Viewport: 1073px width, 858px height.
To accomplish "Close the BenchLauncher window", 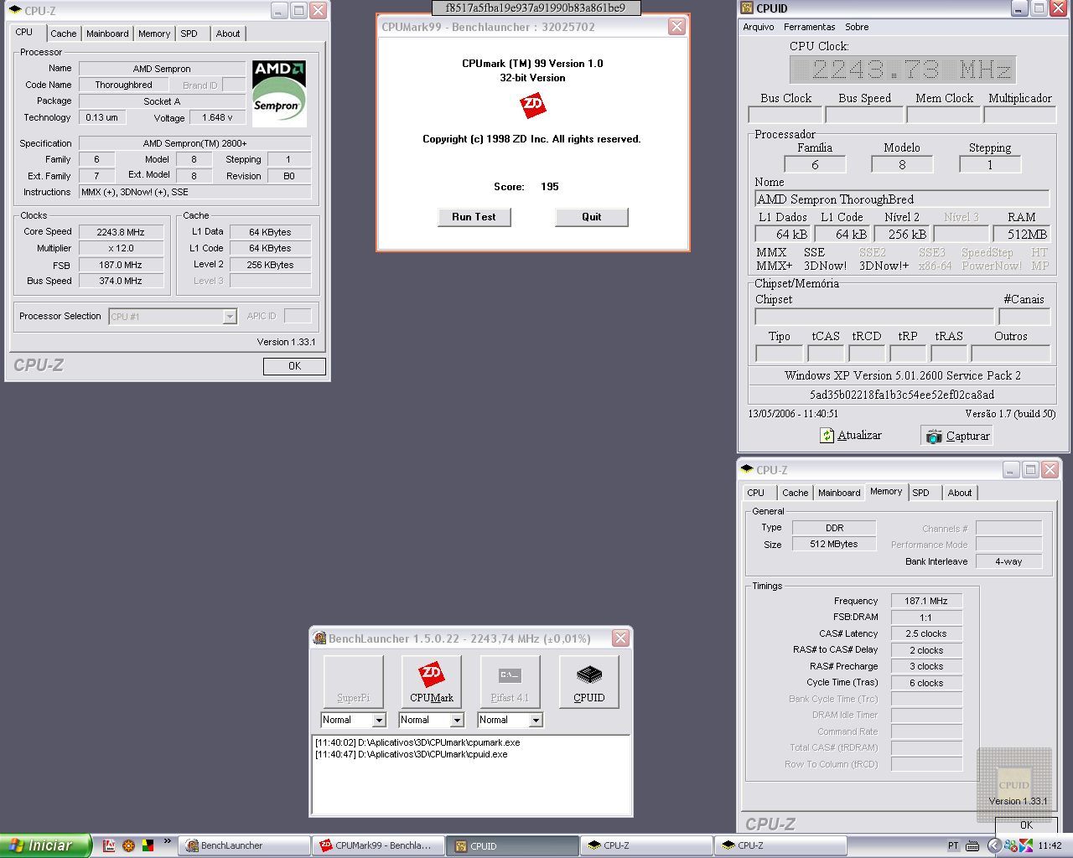I will [x=620, y=638].
